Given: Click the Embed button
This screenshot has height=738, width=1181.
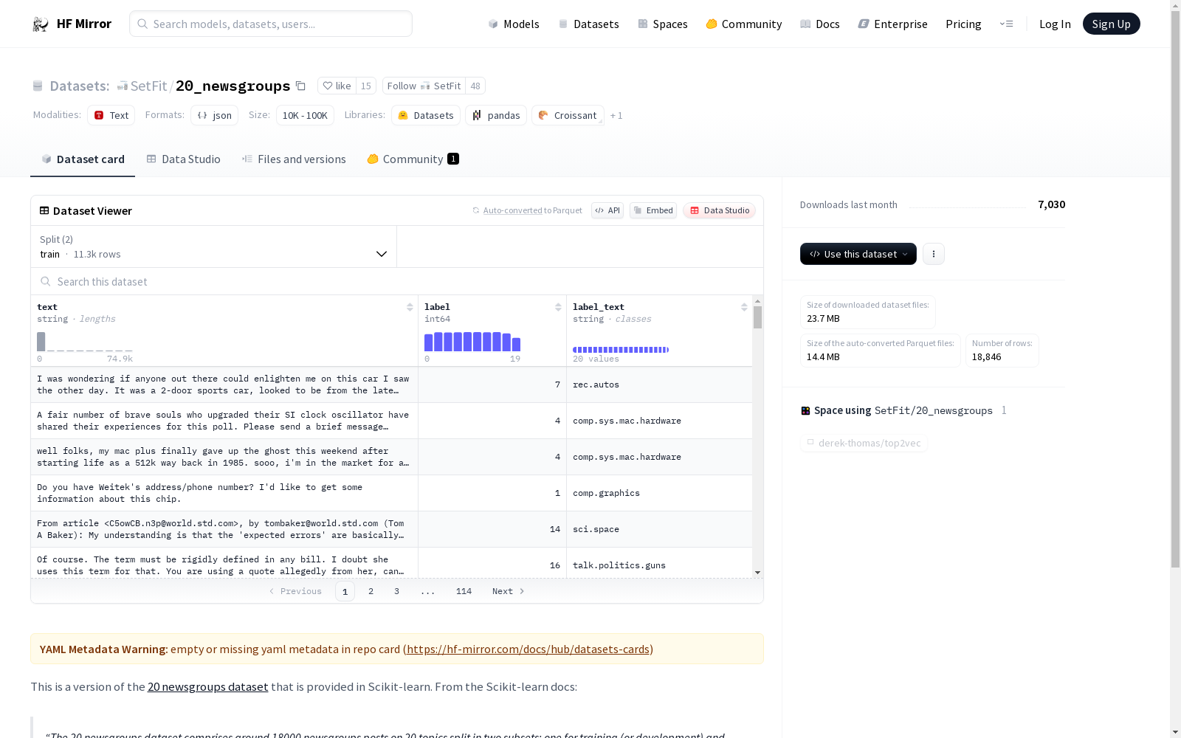Looking at the screenshot, I should [x=653, y=210].
